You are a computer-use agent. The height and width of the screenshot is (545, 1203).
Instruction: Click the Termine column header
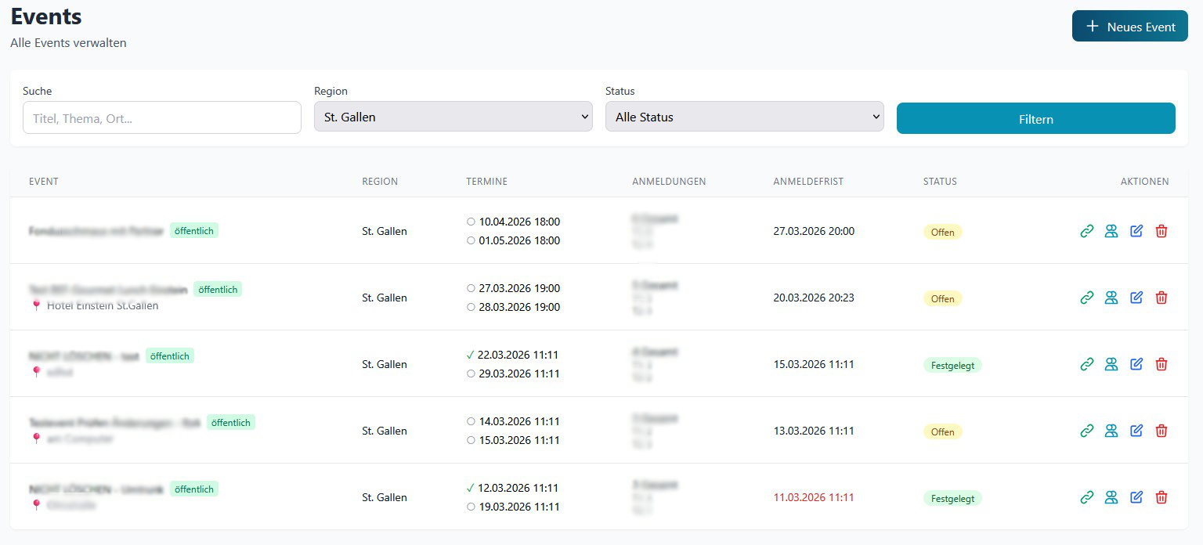[486, 182]
